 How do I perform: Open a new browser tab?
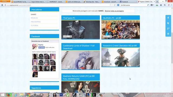click(157, 2)
